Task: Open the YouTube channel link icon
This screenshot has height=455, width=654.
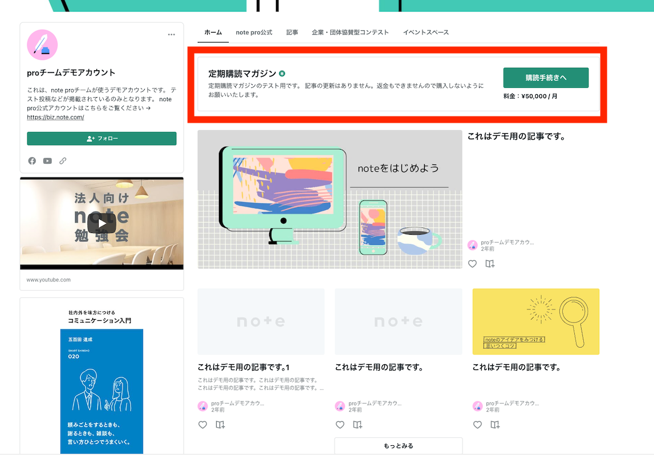Action: [47, 161]
